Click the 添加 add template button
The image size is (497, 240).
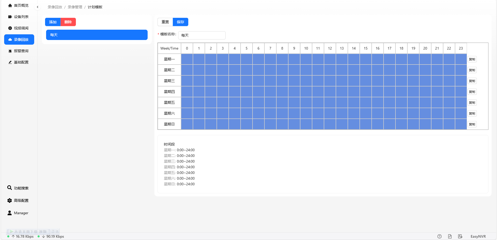tap(53, 22)
